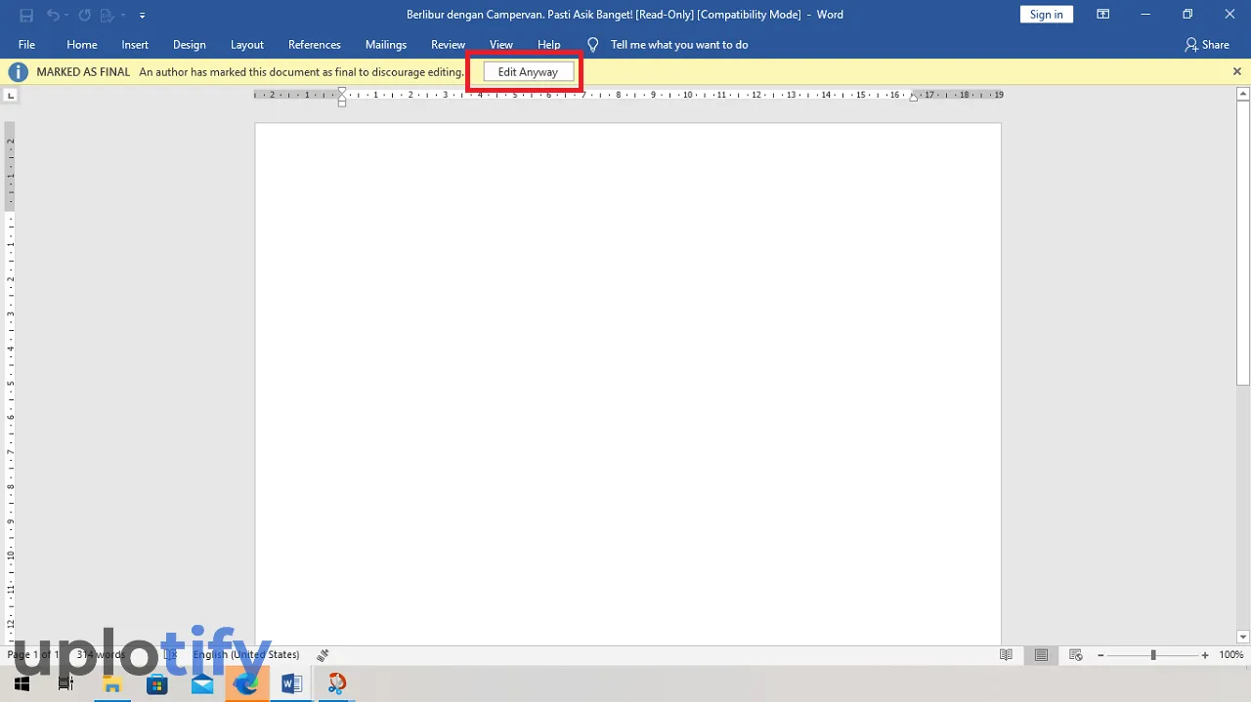Screen dimensions: 1251x702
Task: Click the Edit Anyway button
Action: [x=528, y=72]
